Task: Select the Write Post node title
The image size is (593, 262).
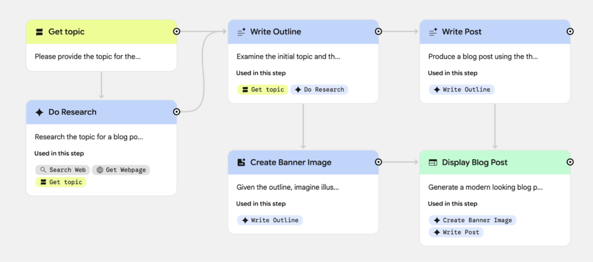Action: 462,32
